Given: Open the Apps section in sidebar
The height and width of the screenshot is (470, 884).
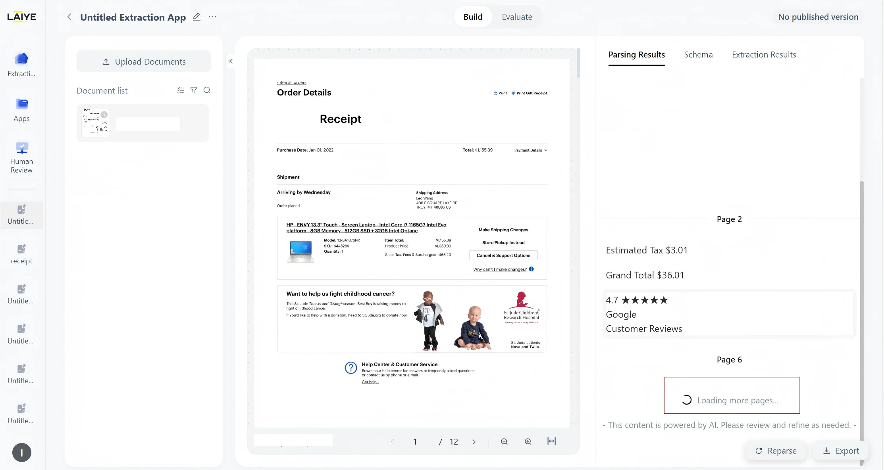Looking at the screenshot, I should pos(21,110).
